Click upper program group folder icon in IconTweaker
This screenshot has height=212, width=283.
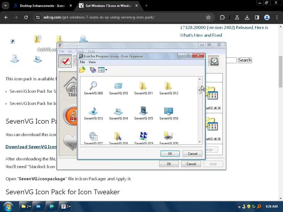coord(212,93)
